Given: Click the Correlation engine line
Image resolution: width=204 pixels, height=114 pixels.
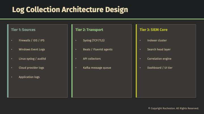Looking at the screenshot, I should coord(159,59).
